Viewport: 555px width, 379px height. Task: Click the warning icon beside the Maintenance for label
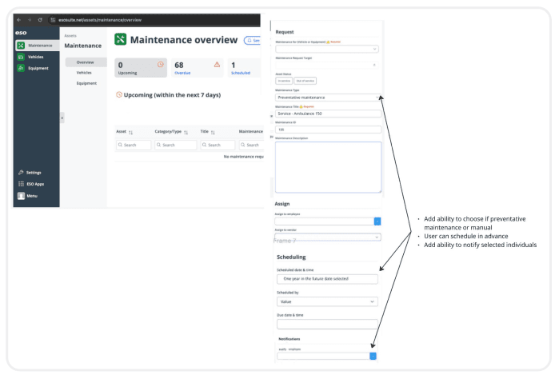pos(328,42)
